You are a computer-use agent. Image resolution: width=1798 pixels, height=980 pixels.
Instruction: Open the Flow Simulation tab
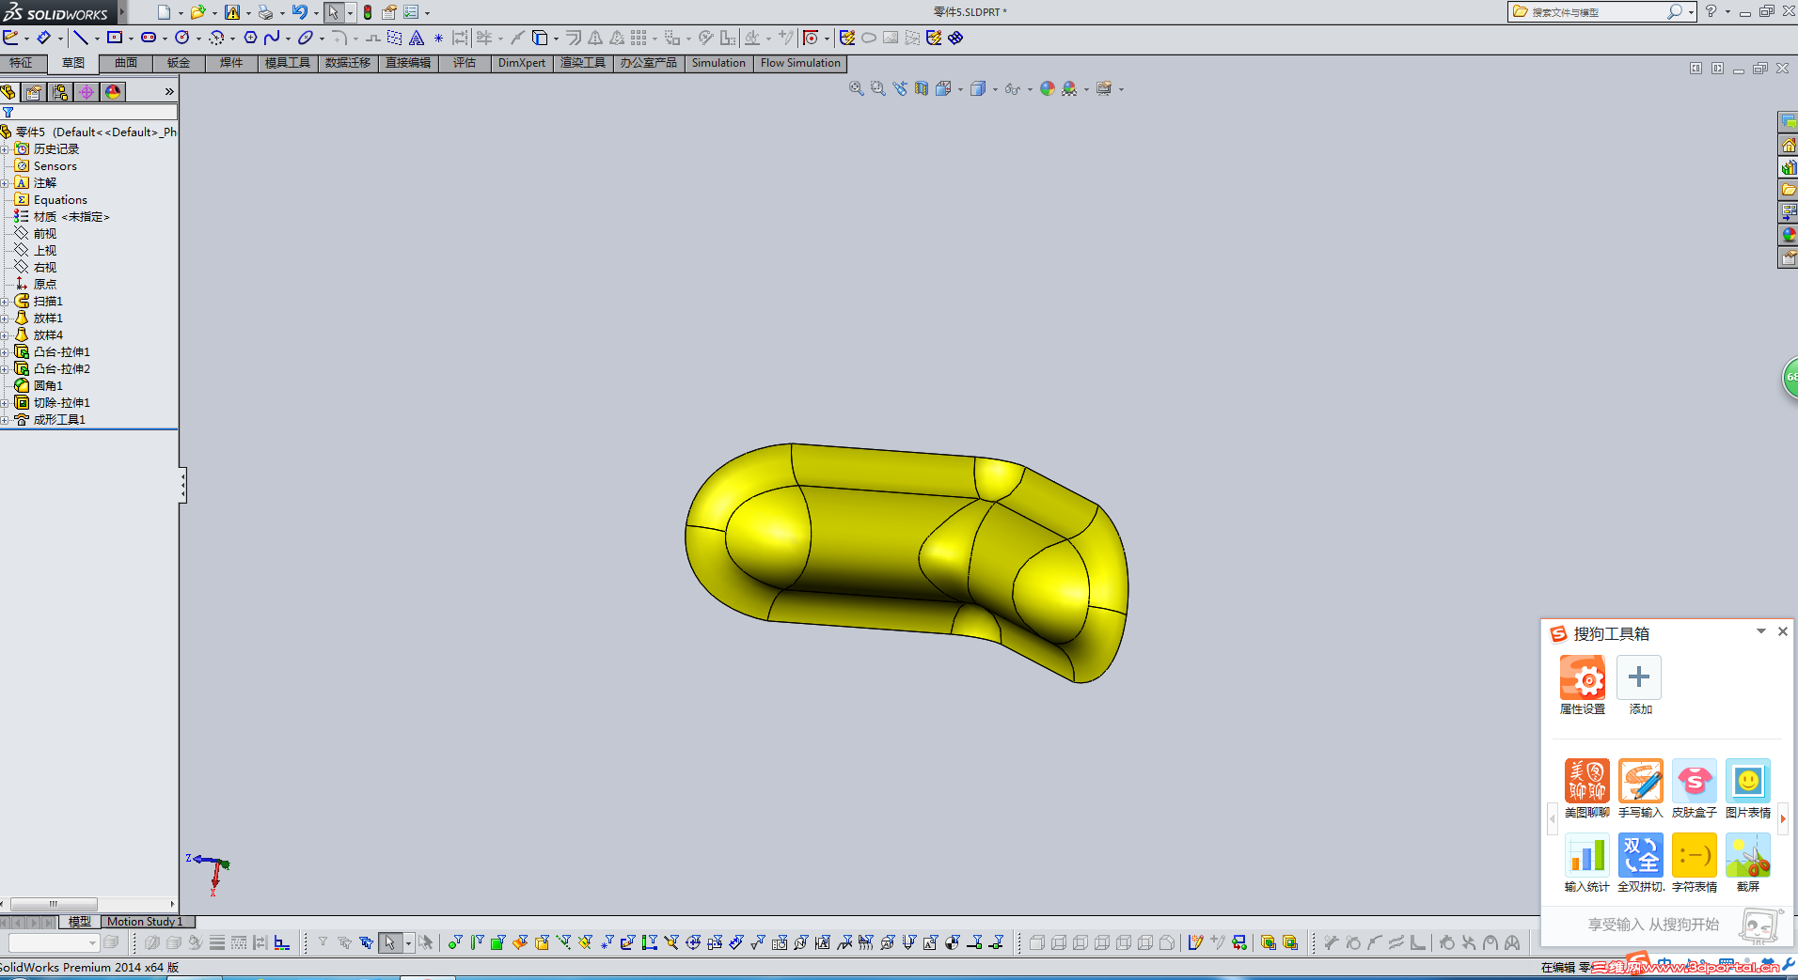[x=800, y=63]
